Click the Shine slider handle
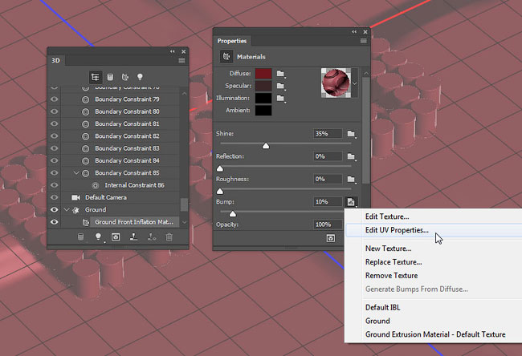This screenshot has width=522, height=356. [x=266, y=146]
